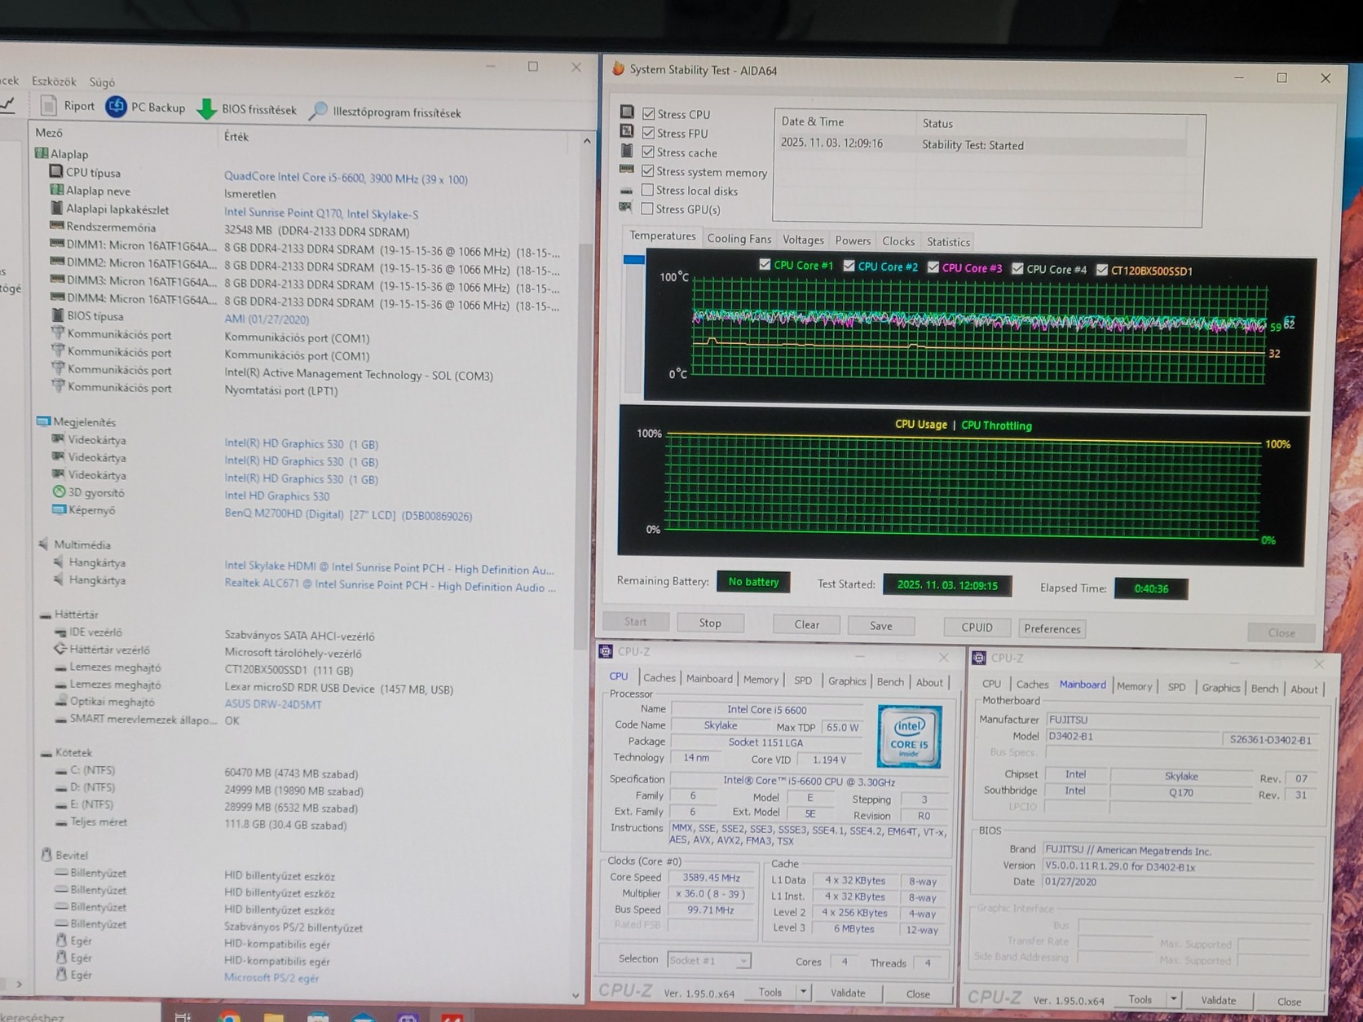Open the Tools dropdown arrow in the CPU-Z CPU window
Viewport: 1363px width, 1022px height.
[x=804, y=992]
